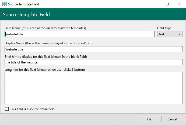Maximize the Source Template Field dialog
The image size is (186, 125).
click(167, 4)
